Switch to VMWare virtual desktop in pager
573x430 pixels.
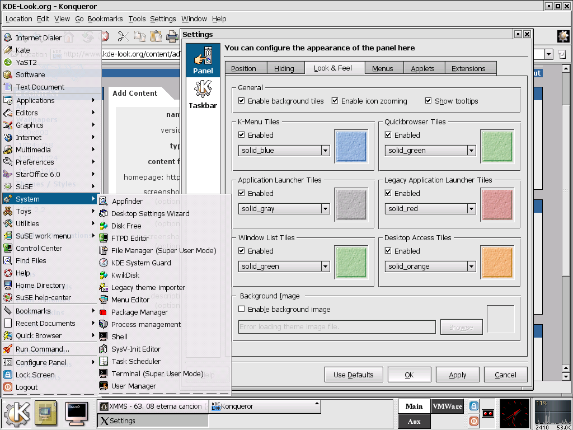pos(447,406)
